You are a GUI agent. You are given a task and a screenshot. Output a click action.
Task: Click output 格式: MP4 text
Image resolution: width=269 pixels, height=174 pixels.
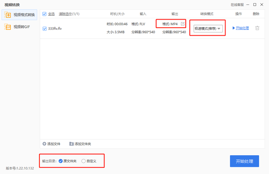coord(170,24)
